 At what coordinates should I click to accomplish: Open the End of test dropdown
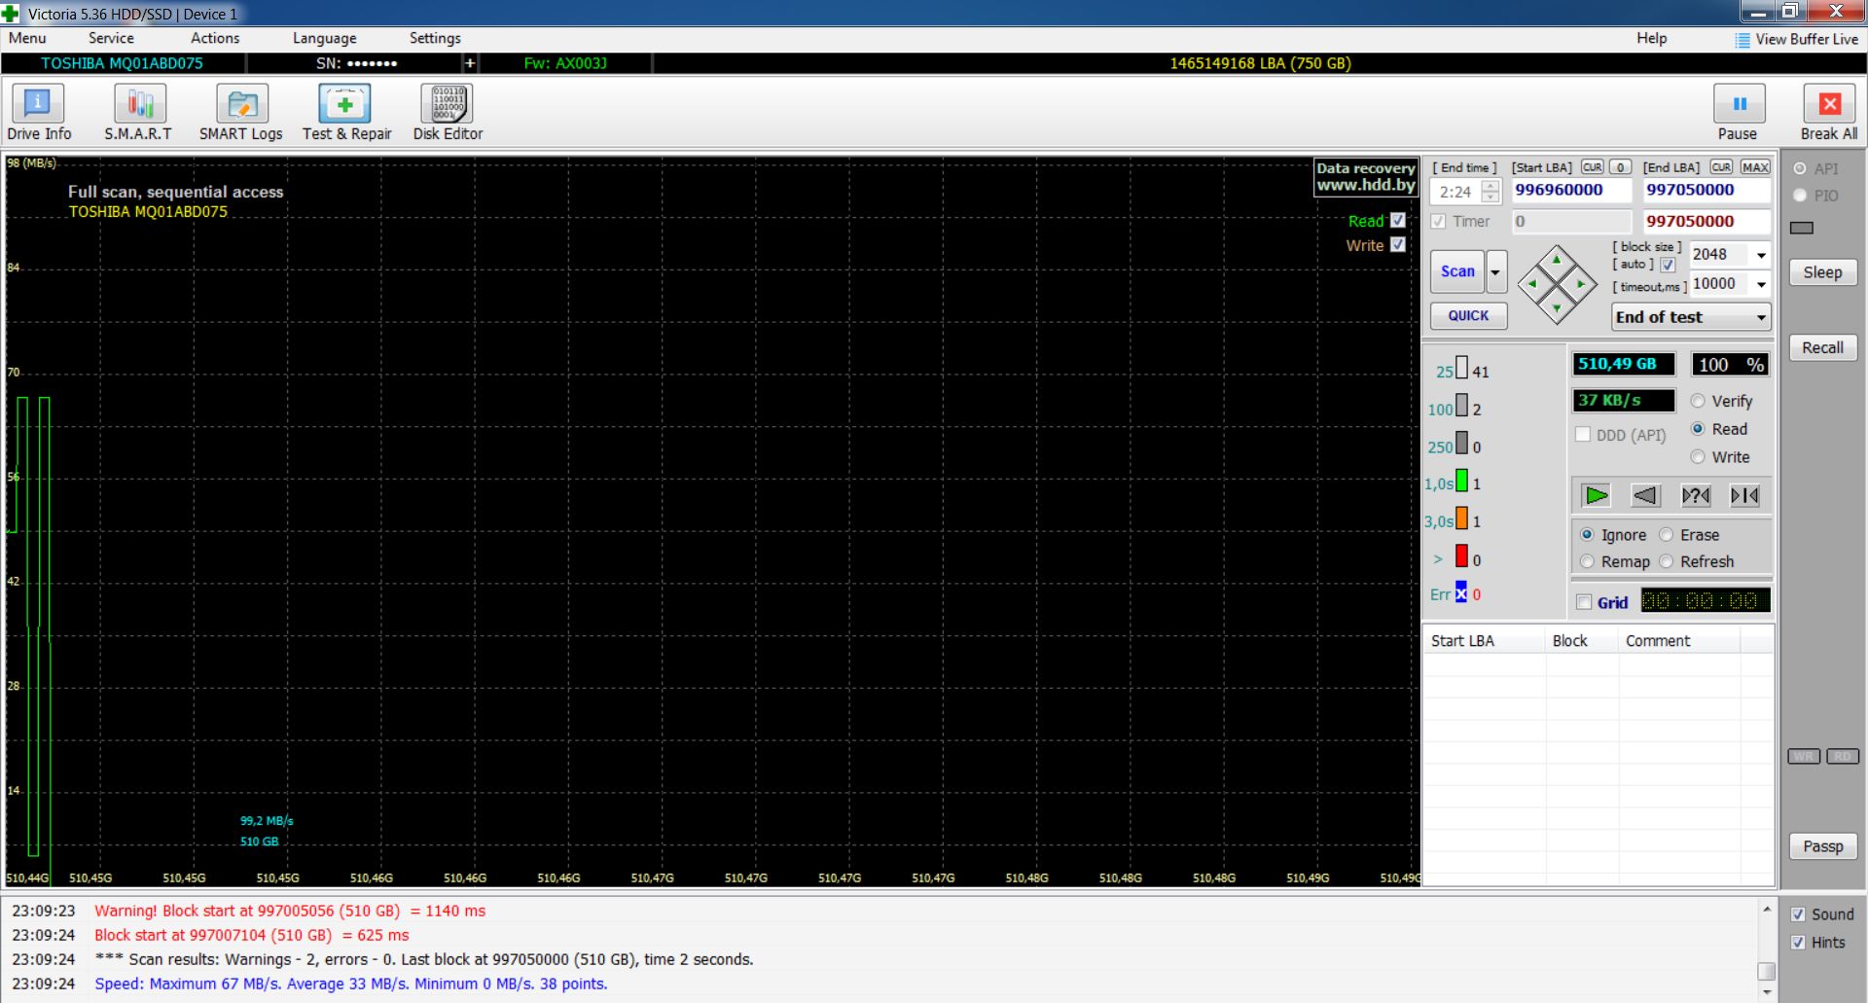tap(1691, 317)
